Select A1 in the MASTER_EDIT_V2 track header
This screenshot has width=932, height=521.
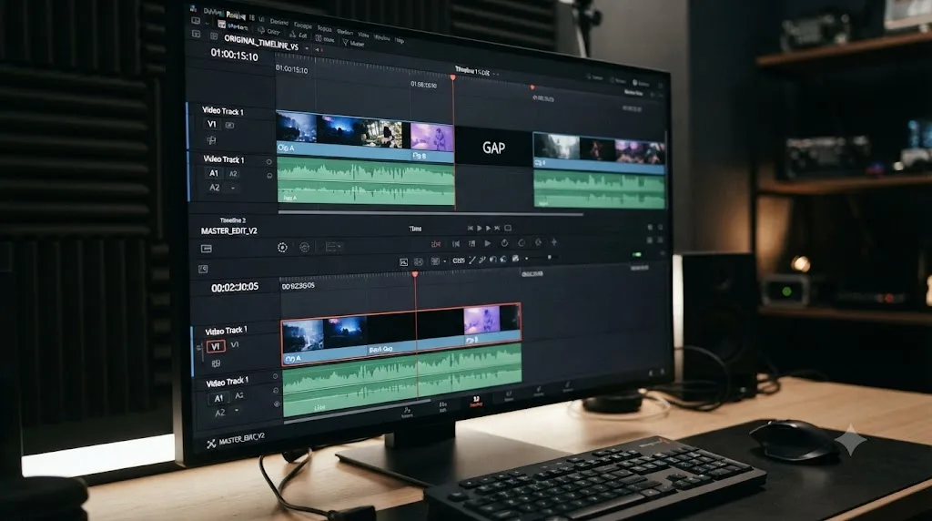click(x=218, y=398)
